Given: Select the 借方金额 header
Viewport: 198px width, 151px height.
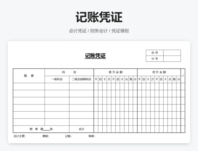Looking at the screenshot, I should click(115, 72).
